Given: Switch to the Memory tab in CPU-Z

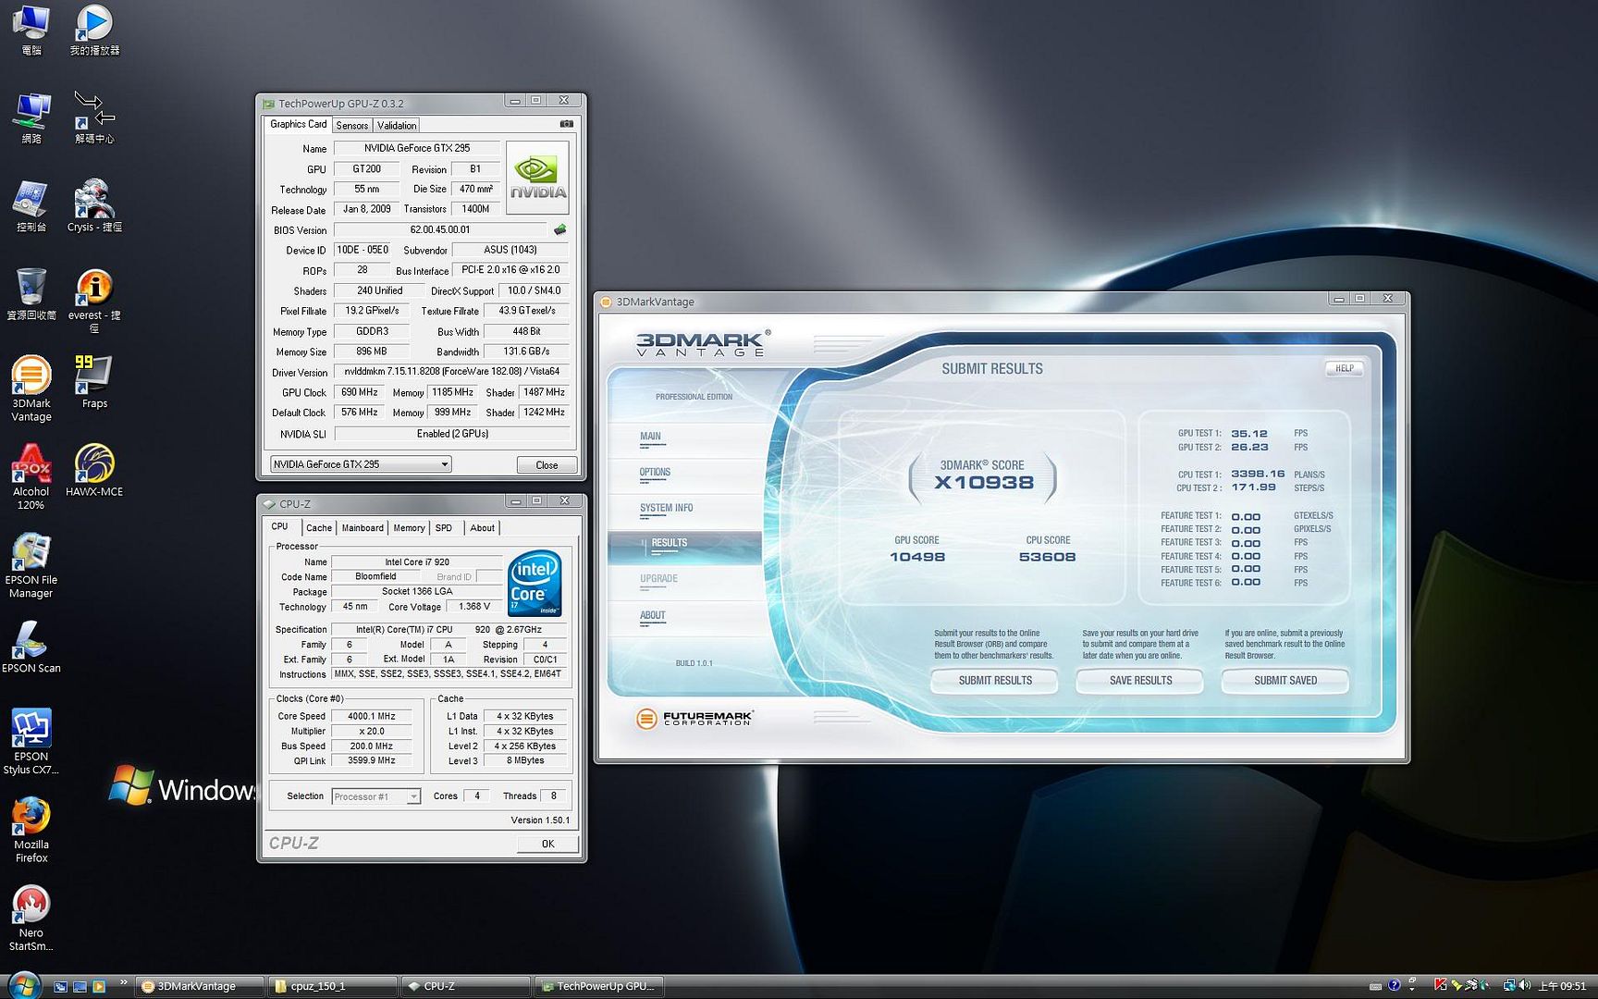Looking at the screenshot, I should coord(409,528).
